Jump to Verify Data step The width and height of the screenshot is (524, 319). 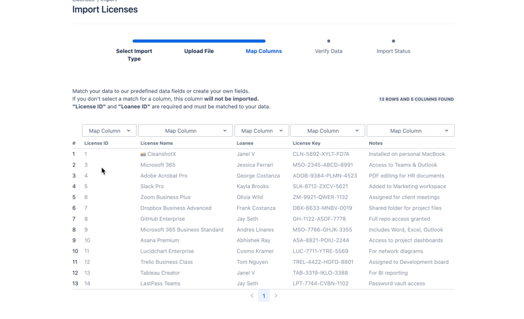click(329, 51)
